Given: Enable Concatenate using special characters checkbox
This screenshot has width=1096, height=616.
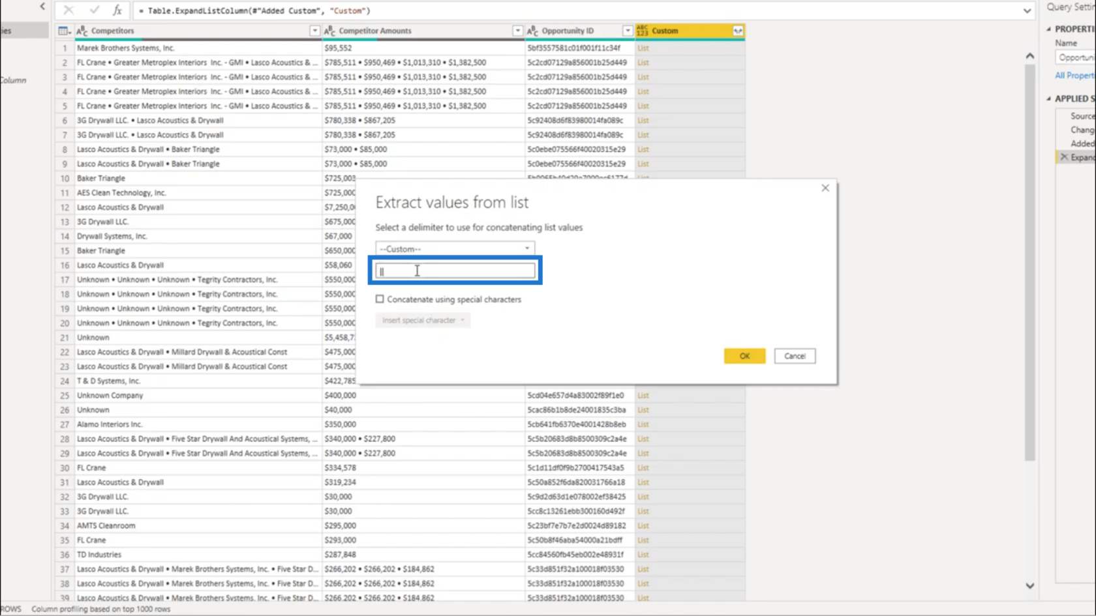Looking at the screenshot, I should coord(380,299).
